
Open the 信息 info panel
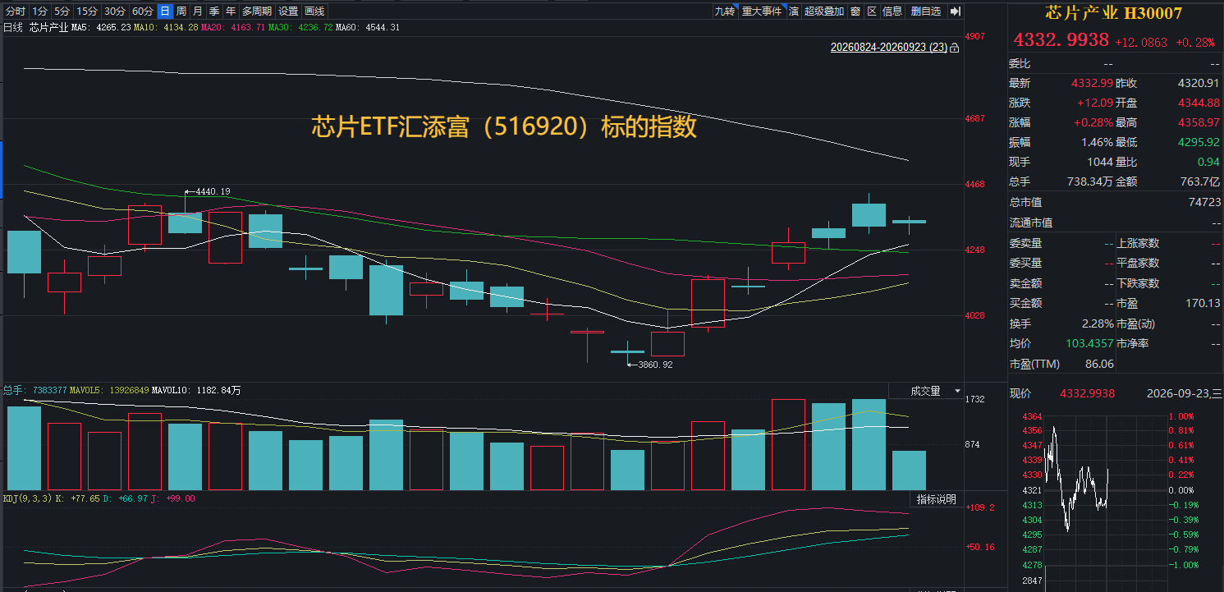point(892,11)
